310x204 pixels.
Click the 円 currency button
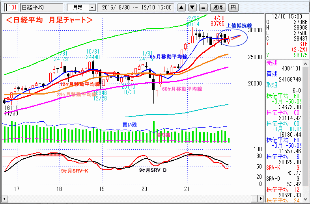point(234,7)
